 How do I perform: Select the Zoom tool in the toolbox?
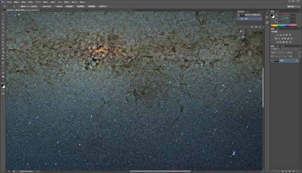(3, 80)
